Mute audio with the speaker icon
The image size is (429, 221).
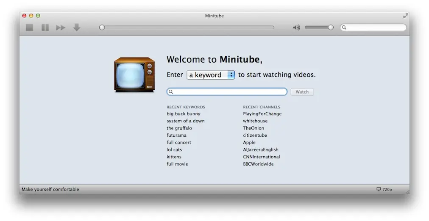click(x=296, y=28)
